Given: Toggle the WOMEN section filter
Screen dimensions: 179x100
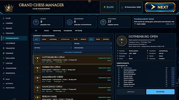Looking at the screenshot, I should pyautogui.click(x=106, y=39).
